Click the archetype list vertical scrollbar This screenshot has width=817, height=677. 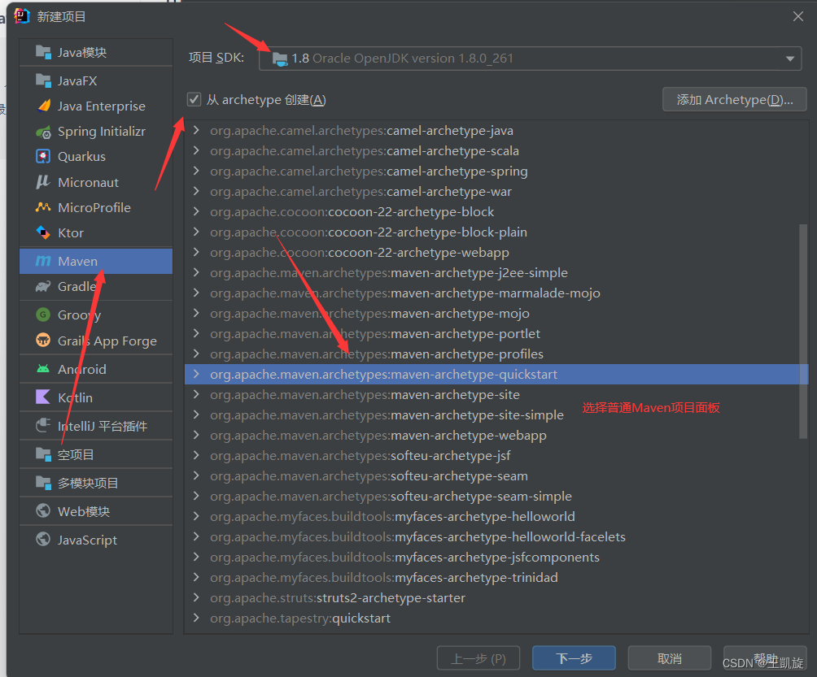point(803,332)
